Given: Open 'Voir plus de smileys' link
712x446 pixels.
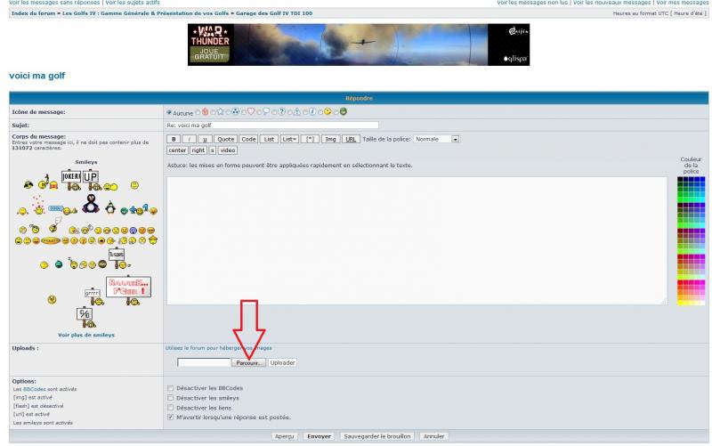Looking at the screenshot, I should tap(86, 336).
